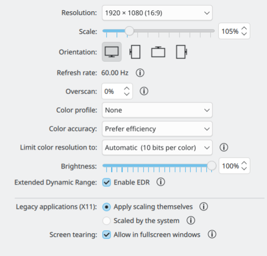Select the Scaled by the system radio button
The height and width of the screenshot is (256, 267).
click(107, 220)
